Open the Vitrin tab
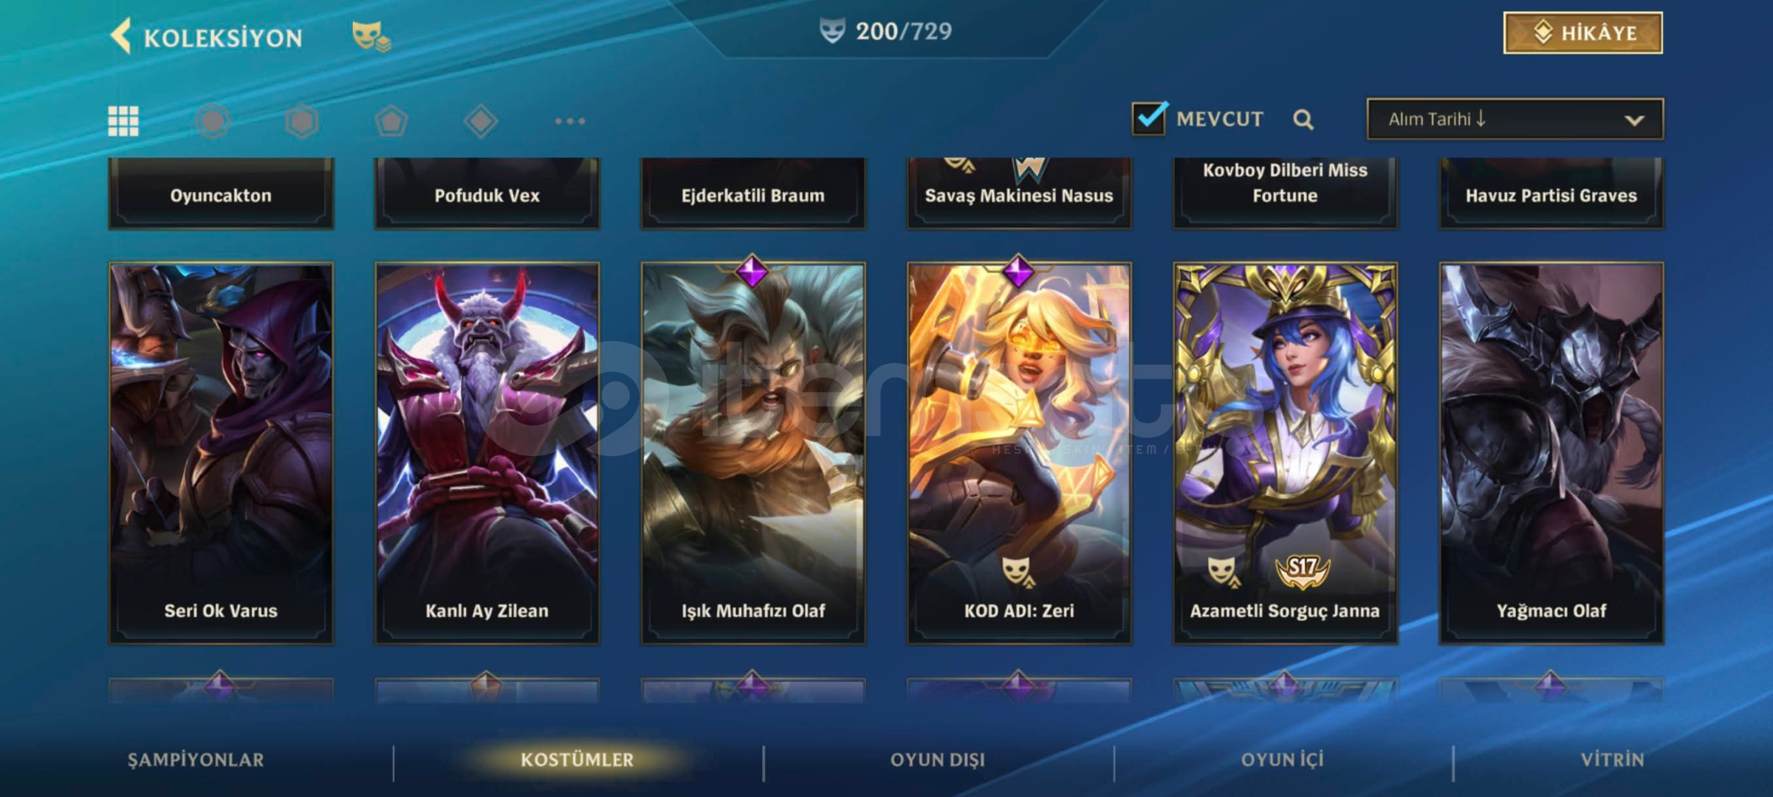The width and height of the screenshot is (1773, 797). pos(1613,760)
